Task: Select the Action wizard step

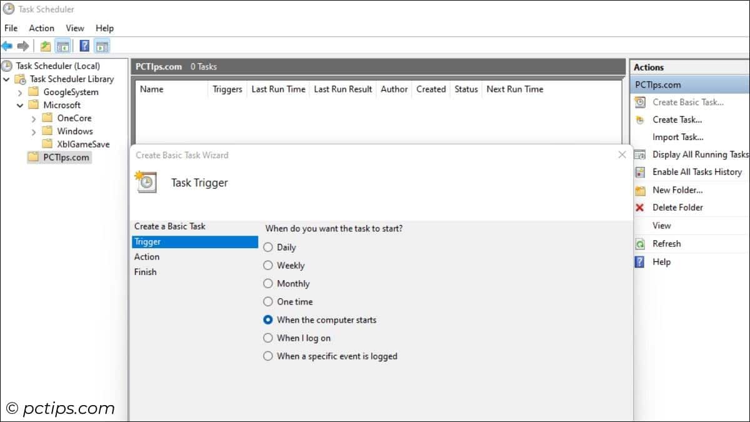Action: (x=147, y=256)
